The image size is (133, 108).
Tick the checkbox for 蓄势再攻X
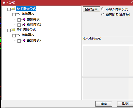[x=19, y=41]
